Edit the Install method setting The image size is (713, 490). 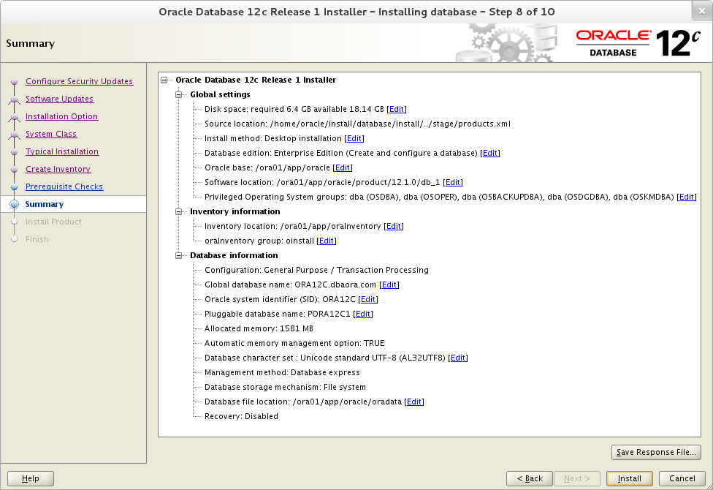354,138
